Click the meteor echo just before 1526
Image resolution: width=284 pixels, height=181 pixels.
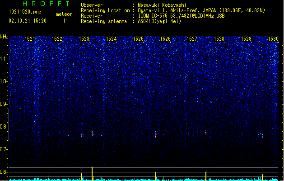(x=156, y=134)
